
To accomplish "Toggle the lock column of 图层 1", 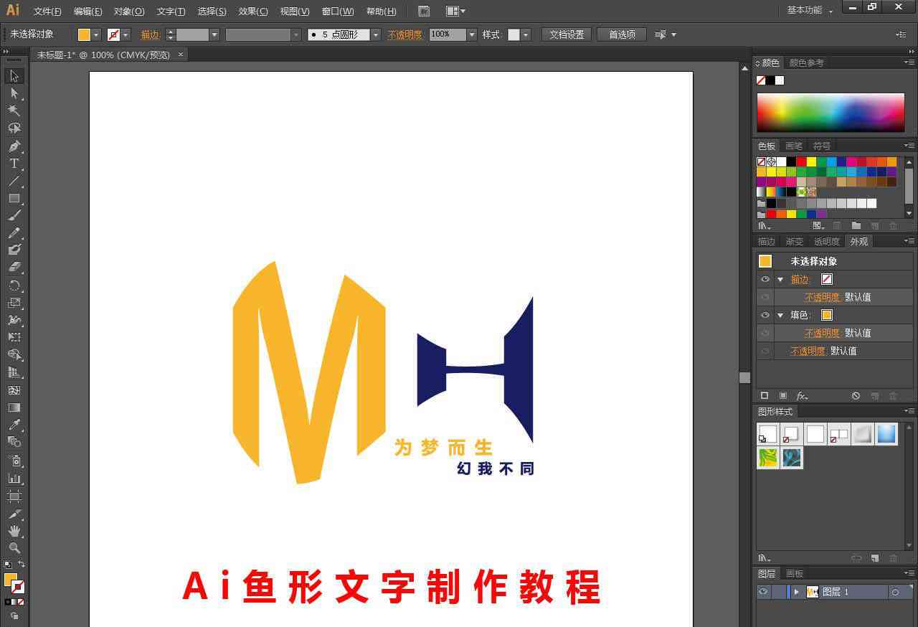I will [x=779, y=592].
